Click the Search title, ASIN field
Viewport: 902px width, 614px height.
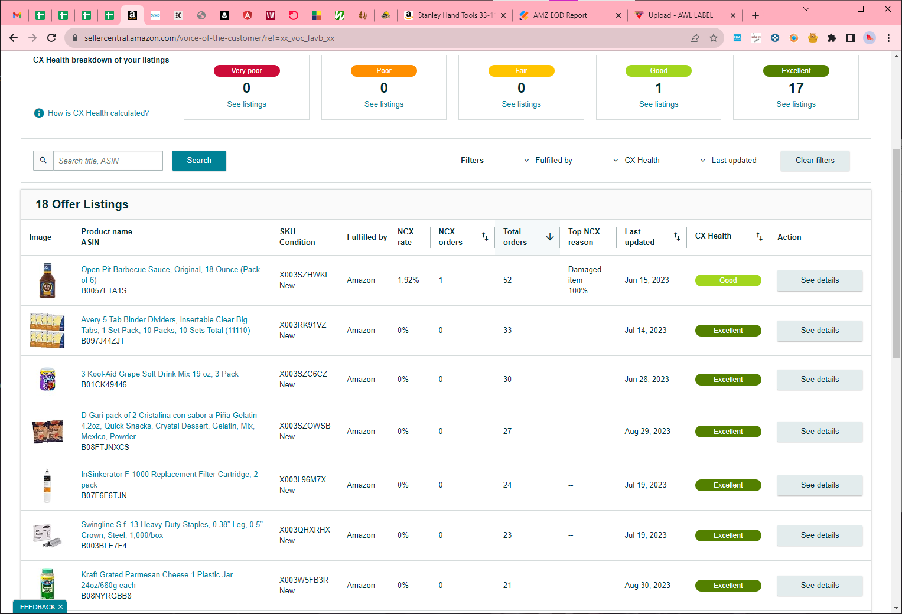click(108, 161)
